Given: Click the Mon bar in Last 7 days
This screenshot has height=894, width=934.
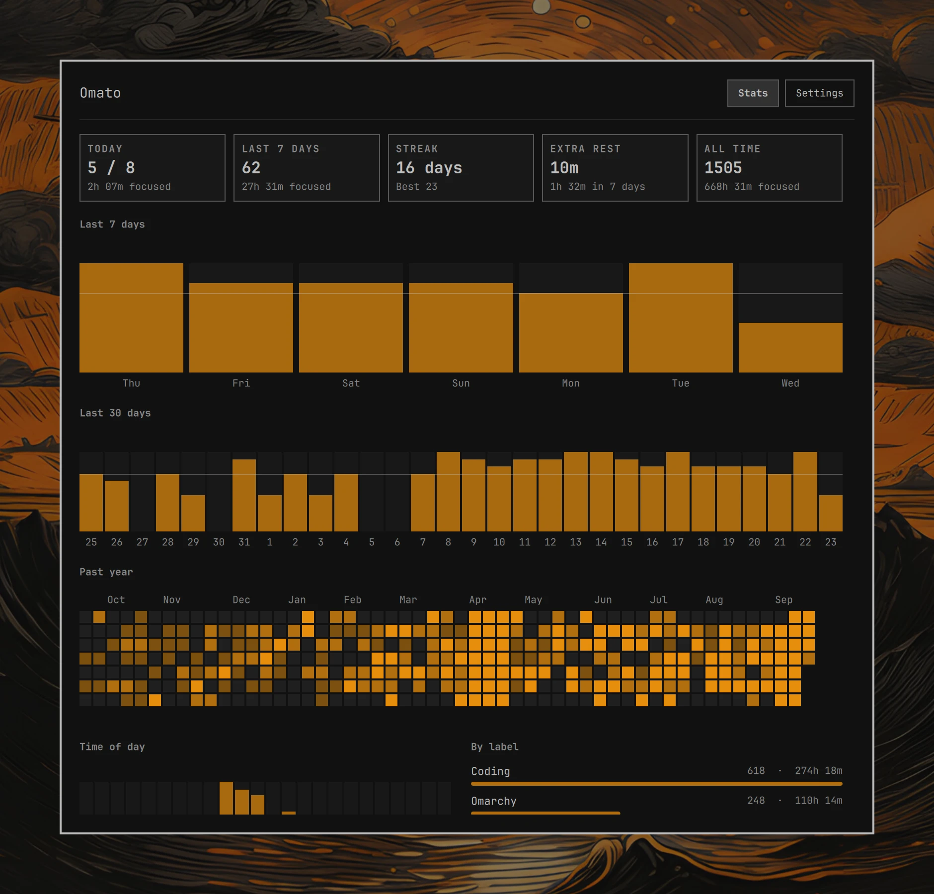Looking at the screenshot, I should coord(571,333).
